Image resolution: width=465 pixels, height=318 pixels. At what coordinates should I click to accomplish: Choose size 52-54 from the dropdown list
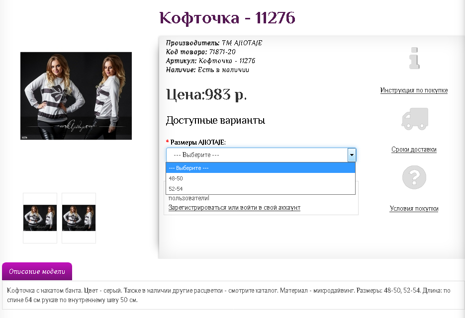(x=261, y=189)
